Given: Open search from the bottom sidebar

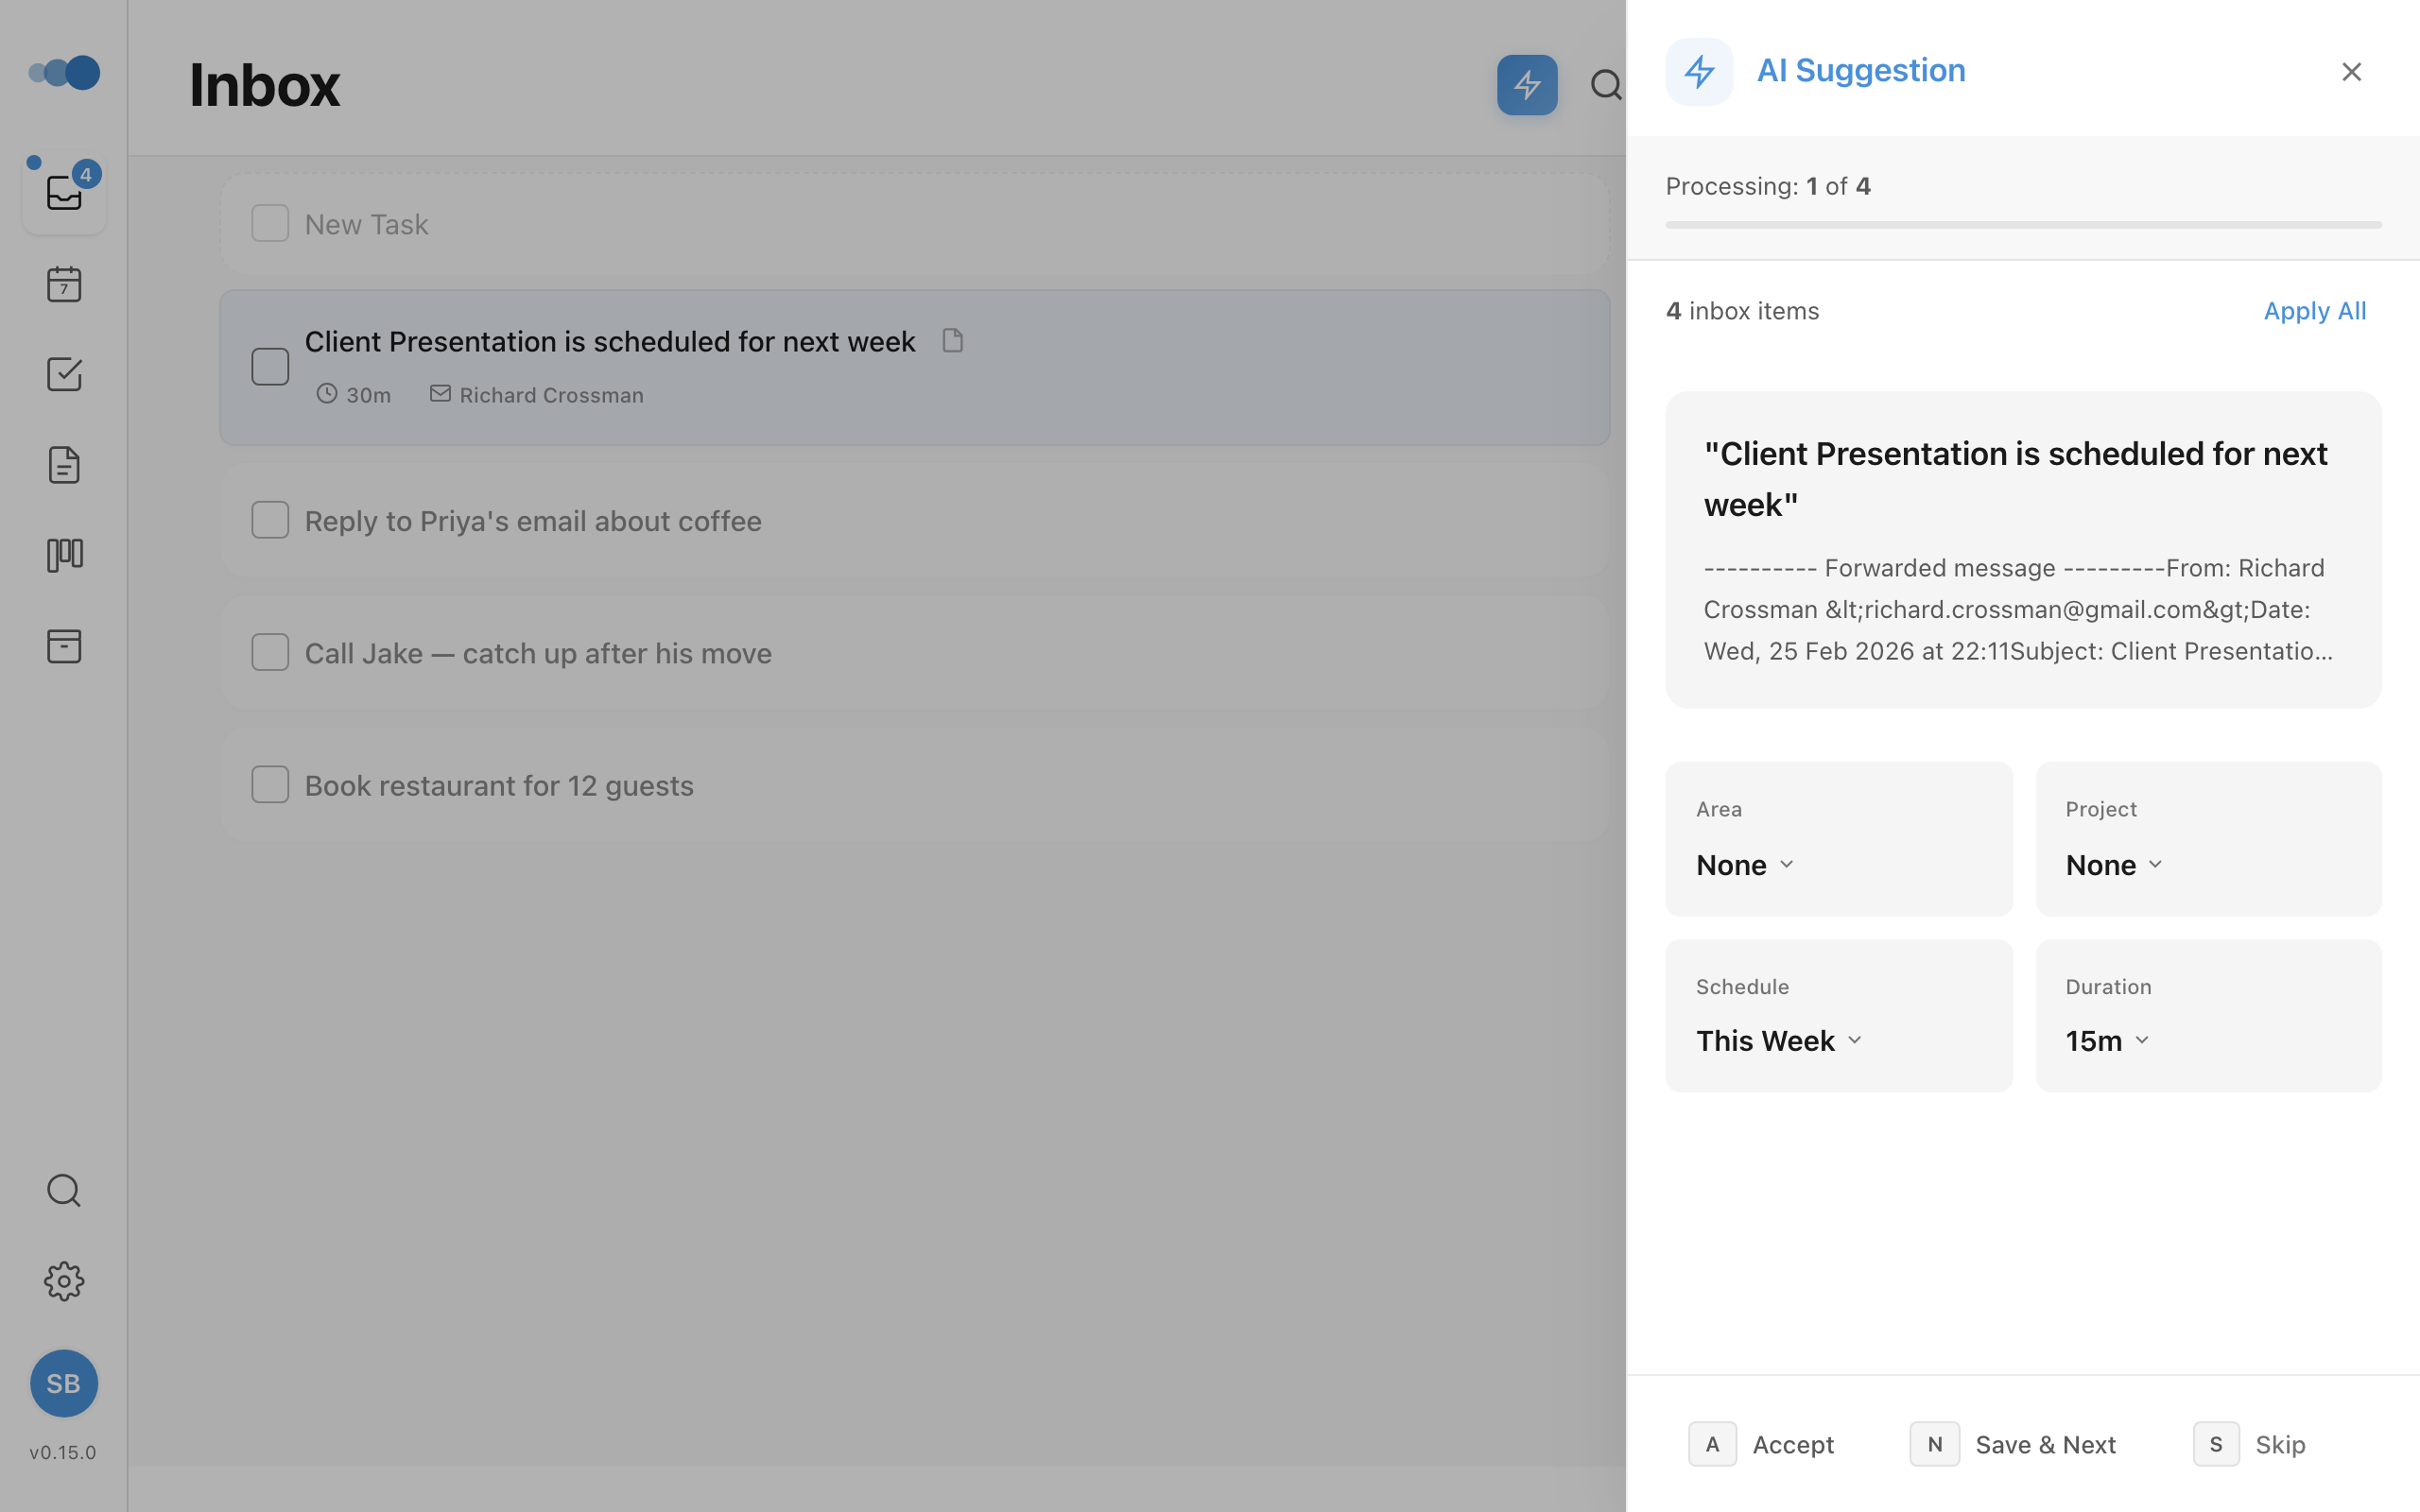Looking at the screenshot, I should click(x=63, y=1190).
